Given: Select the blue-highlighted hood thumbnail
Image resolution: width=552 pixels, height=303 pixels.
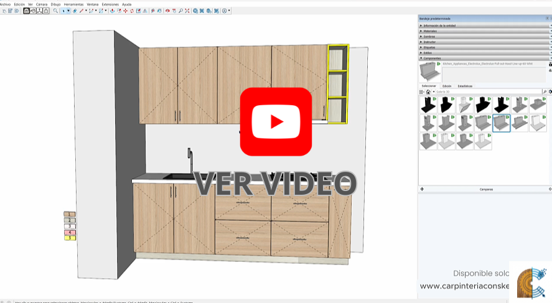Looking at the screenshot, I should pyautogui.click(x=502, y=123).
